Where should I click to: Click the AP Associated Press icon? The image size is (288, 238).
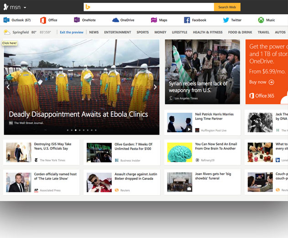coord(36,190)
